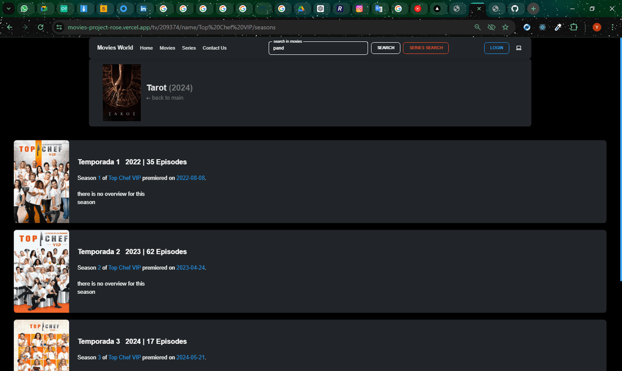Open the WhatsApp browser tab
Viewport: 622px width, 371px height.
tap(24, 8)
